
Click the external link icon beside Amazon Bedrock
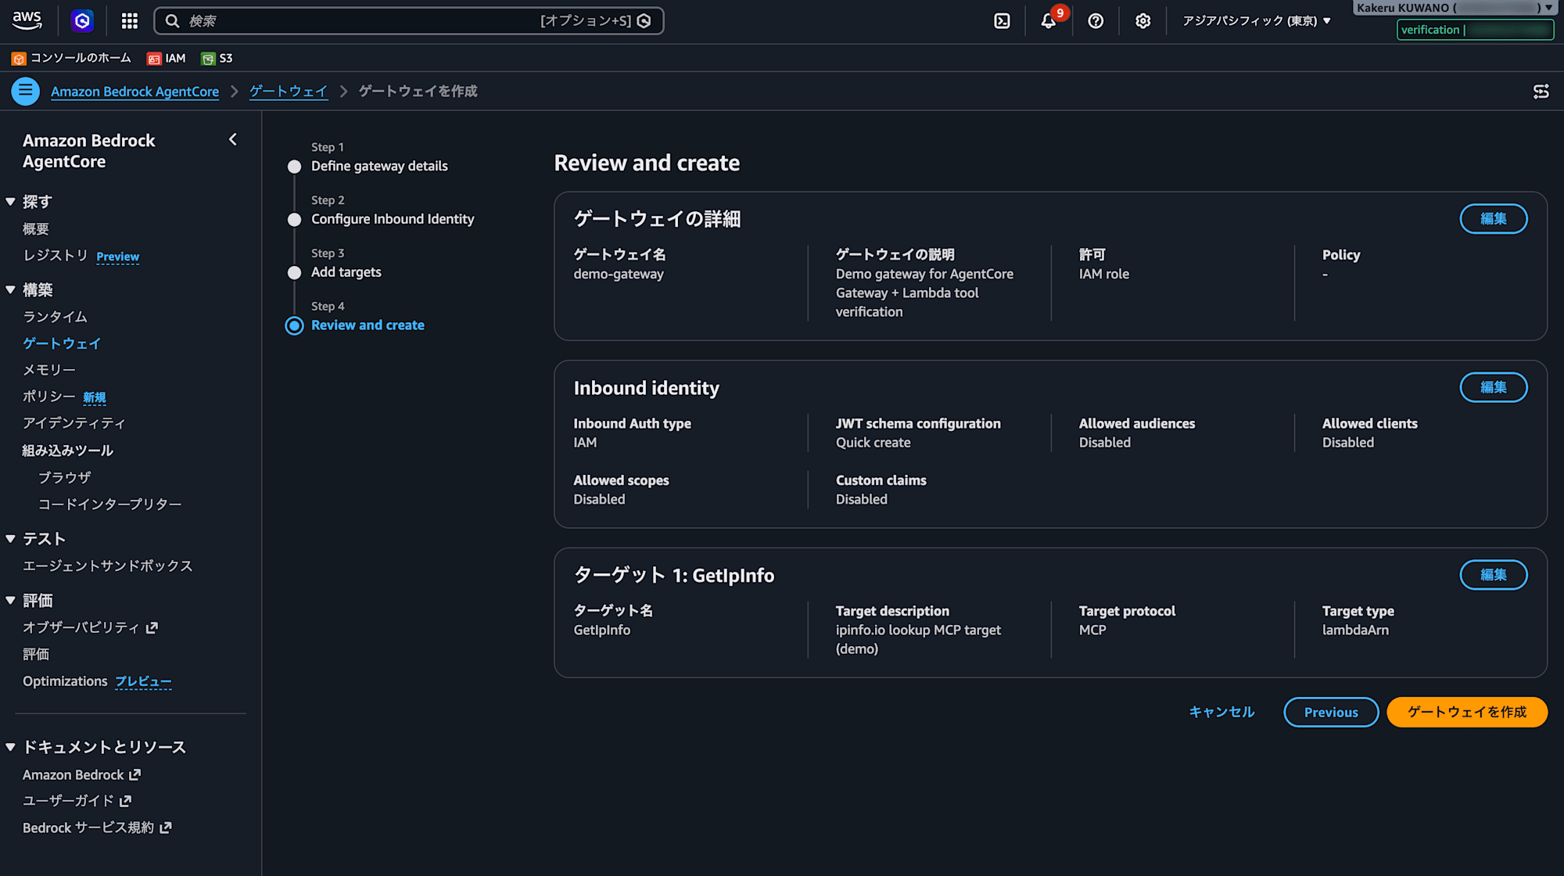tap(135, 774)
